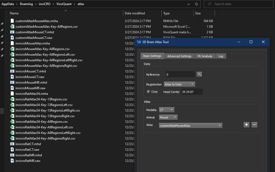Add a new atlas with the plus button
Image resolution: width=275 pixels, height=172 pixels.
246,125
